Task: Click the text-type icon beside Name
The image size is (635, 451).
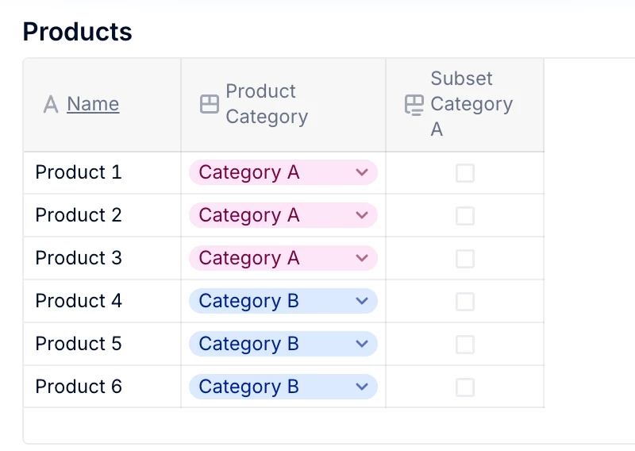Action: click(x=51, y=104)
